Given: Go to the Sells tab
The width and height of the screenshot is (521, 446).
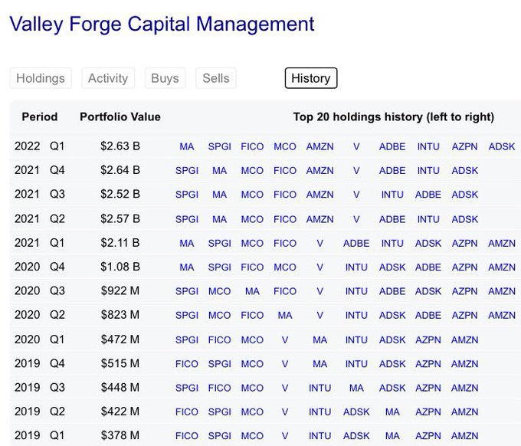Looking at the screenshot, I should click(215, 78).
